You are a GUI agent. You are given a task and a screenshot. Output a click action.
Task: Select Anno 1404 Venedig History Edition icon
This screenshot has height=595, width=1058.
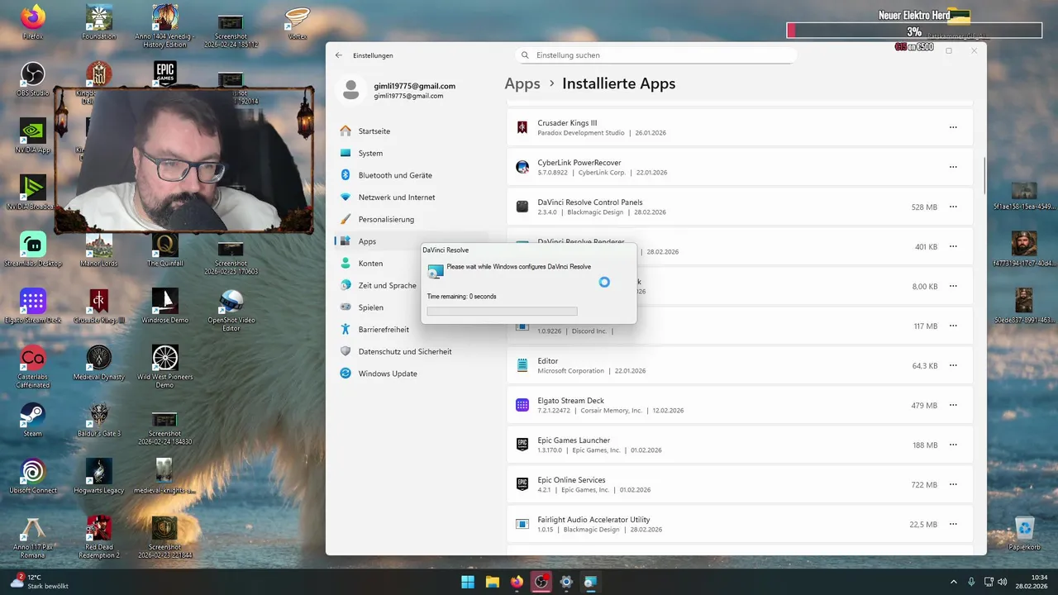165,26
